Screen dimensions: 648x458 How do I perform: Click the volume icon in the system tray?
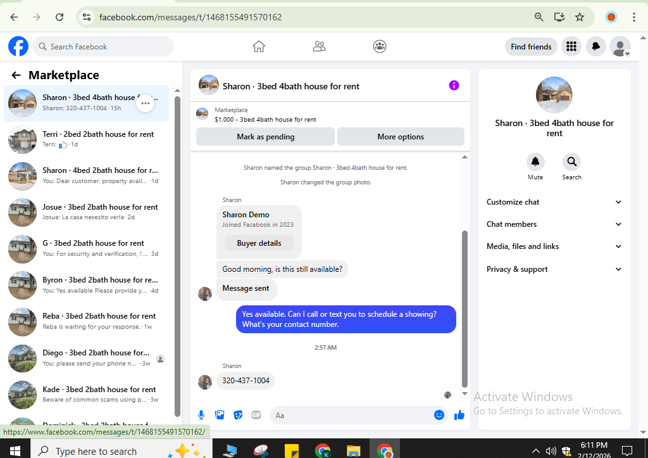551,451
